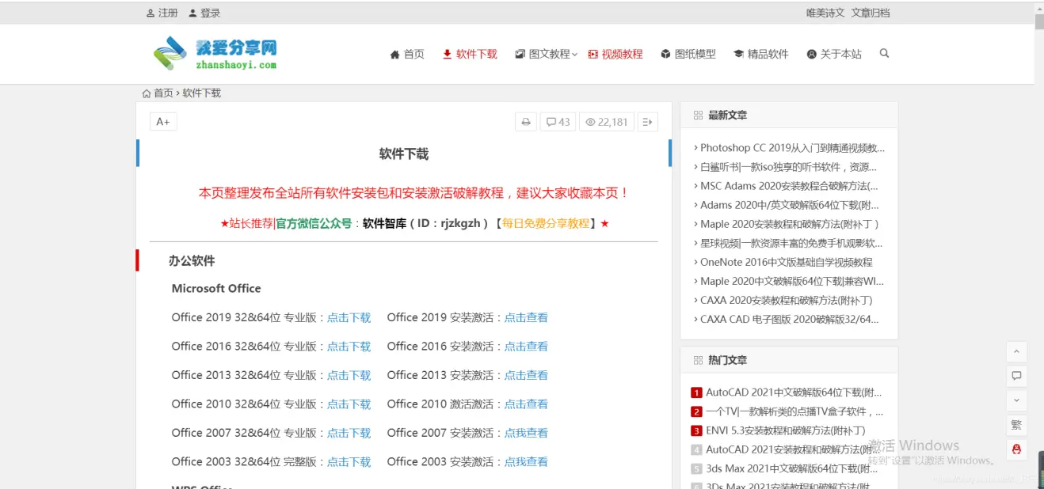
Task: Jump to bottom with down chevron
Action: (x=1016, y=400)
